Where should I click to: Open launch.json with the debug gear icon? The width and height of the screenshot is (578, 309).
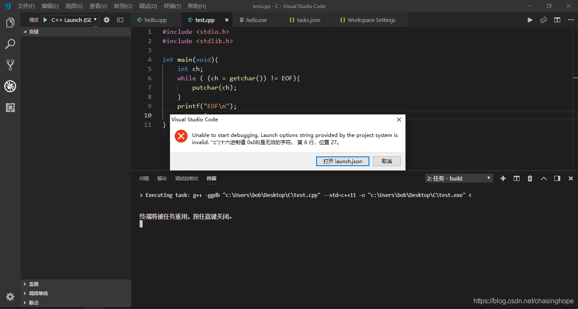(x=107, y=20)
